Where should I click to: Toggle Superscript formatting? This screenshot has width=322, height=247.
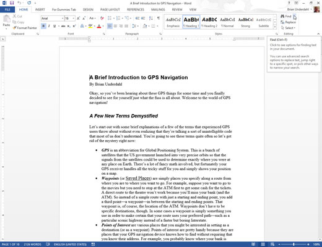(74, 26)
